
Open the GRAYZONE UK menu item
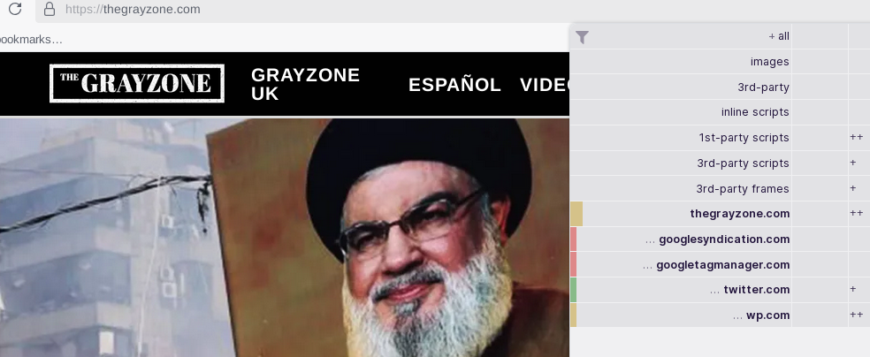pos(305,84)
